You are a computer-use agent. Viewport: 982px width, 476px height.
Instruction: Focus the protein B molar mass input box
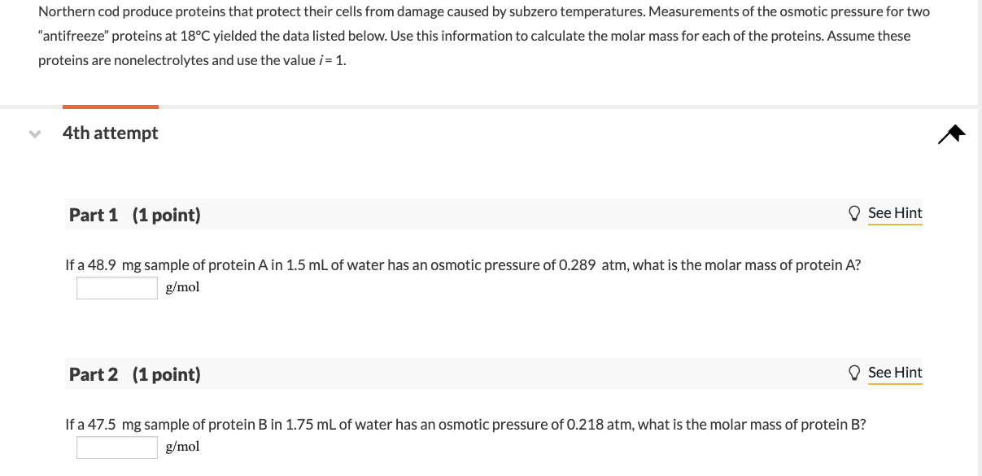117,448
